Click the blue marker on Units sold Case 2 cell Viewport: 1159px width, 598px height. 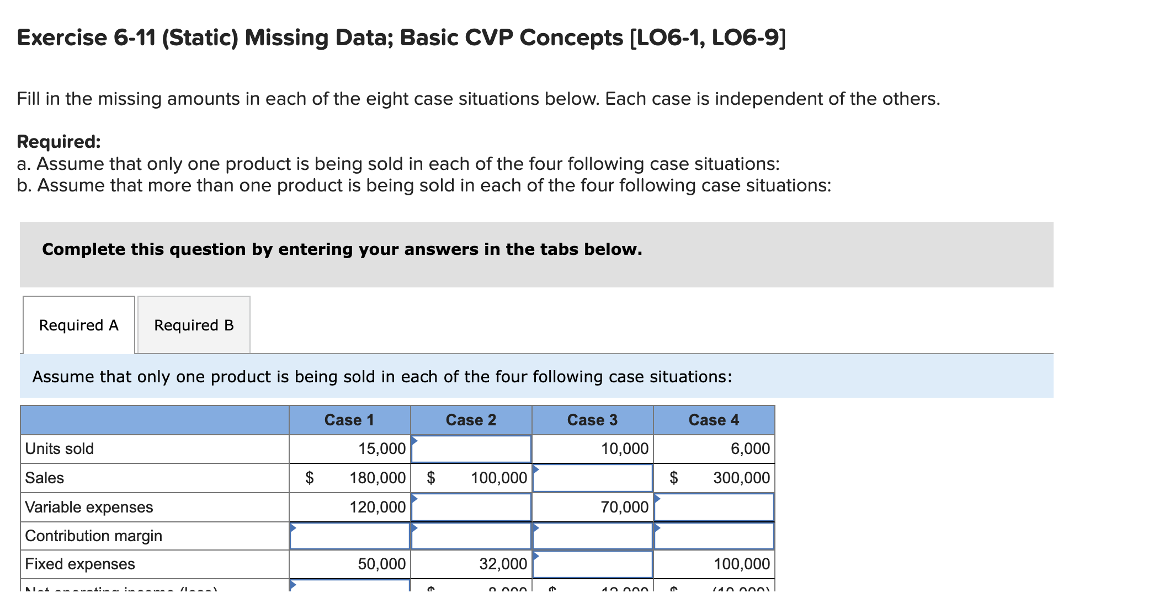pos(414,439)
